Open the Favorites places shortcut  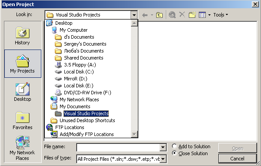23,120
